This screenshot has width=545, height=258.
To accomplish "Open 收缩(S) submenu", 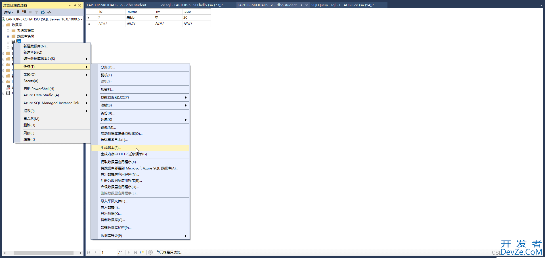I will [140, 105].
